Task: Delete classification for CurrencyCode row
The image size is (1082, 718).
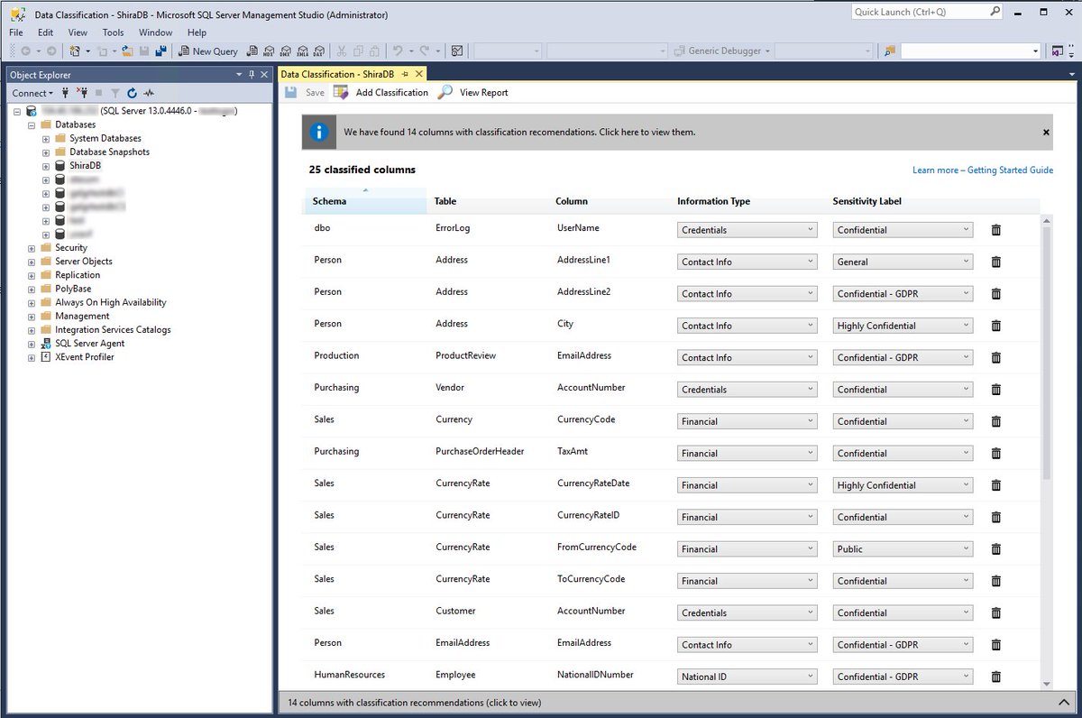Action: 996,421
